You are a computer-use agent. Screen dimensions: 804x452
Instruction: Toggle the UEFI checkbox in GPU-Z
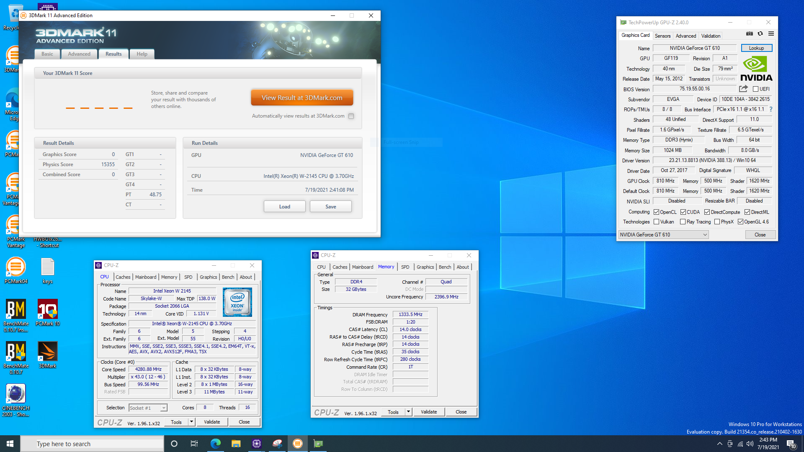click(755, 89)
